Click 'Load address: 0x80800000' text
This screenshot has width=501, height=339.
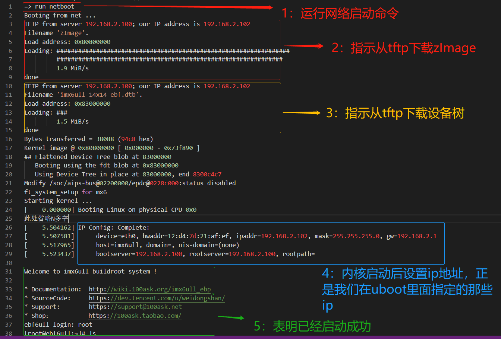tap(67, 42)
